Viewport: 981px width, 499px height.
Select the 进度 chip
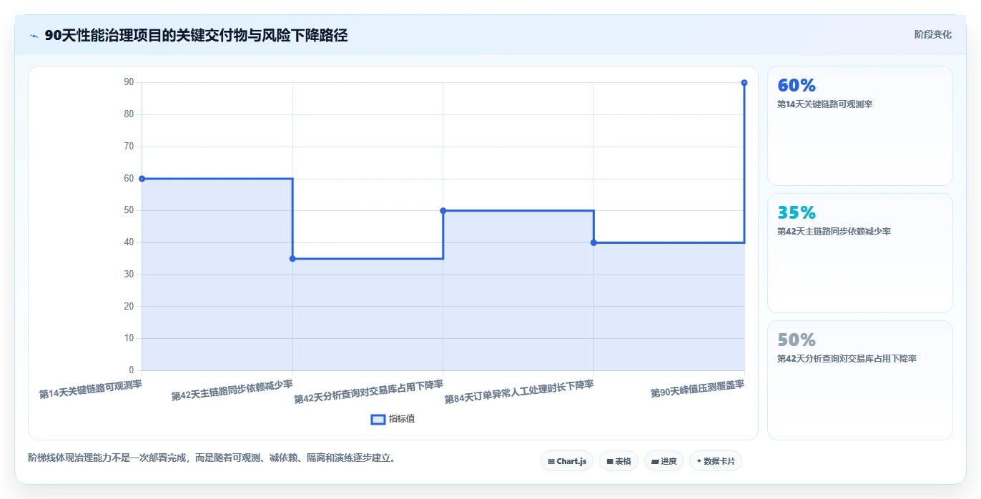[664, 461]
